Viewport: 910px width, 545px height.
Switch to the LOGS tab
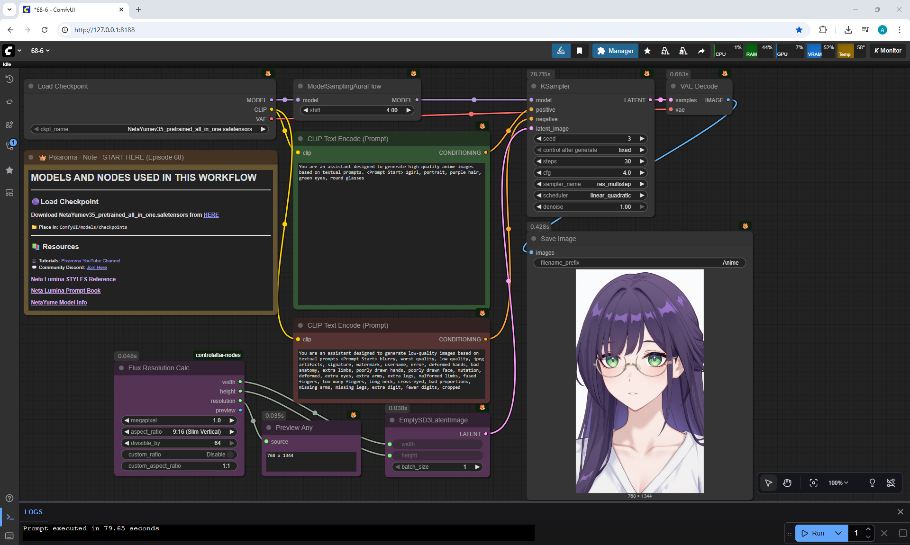pyautogui.click(x=33, y=512)
